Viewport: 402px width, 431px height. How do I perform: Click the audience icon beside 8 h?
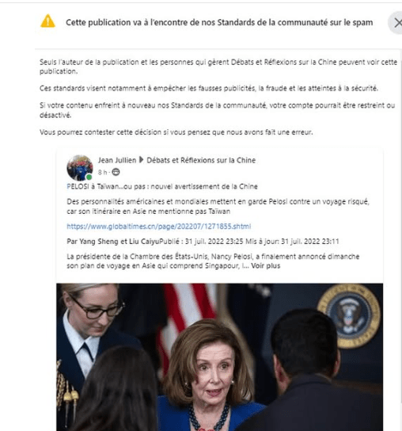click(116, 172)
